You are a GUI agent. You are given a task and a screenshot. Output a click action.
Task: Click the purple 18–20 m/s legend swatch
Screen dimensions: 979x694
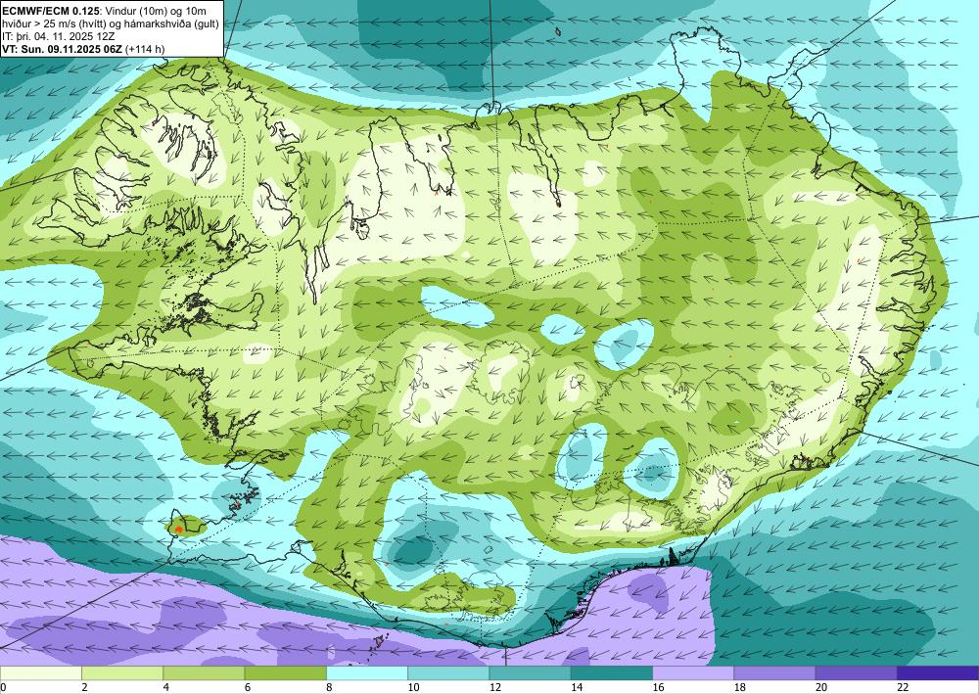pos(774,673)
